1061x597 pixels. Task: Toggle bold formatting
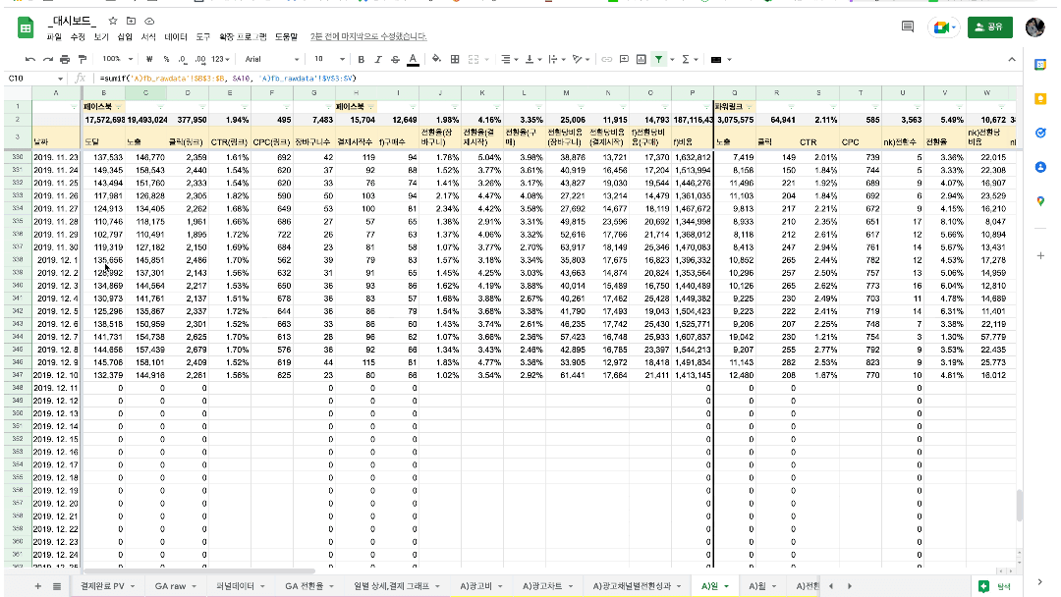362,60
